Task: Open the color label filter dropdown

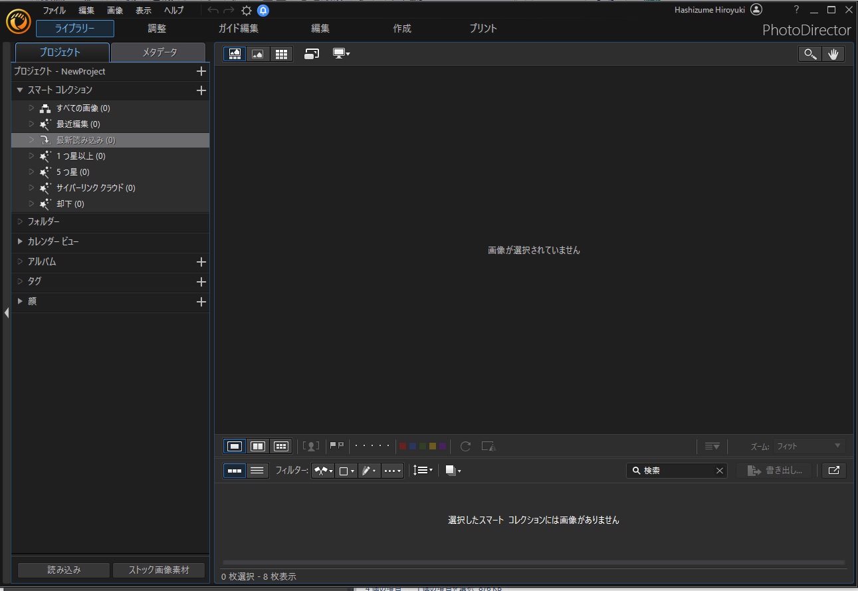Action: coord(346,471)
